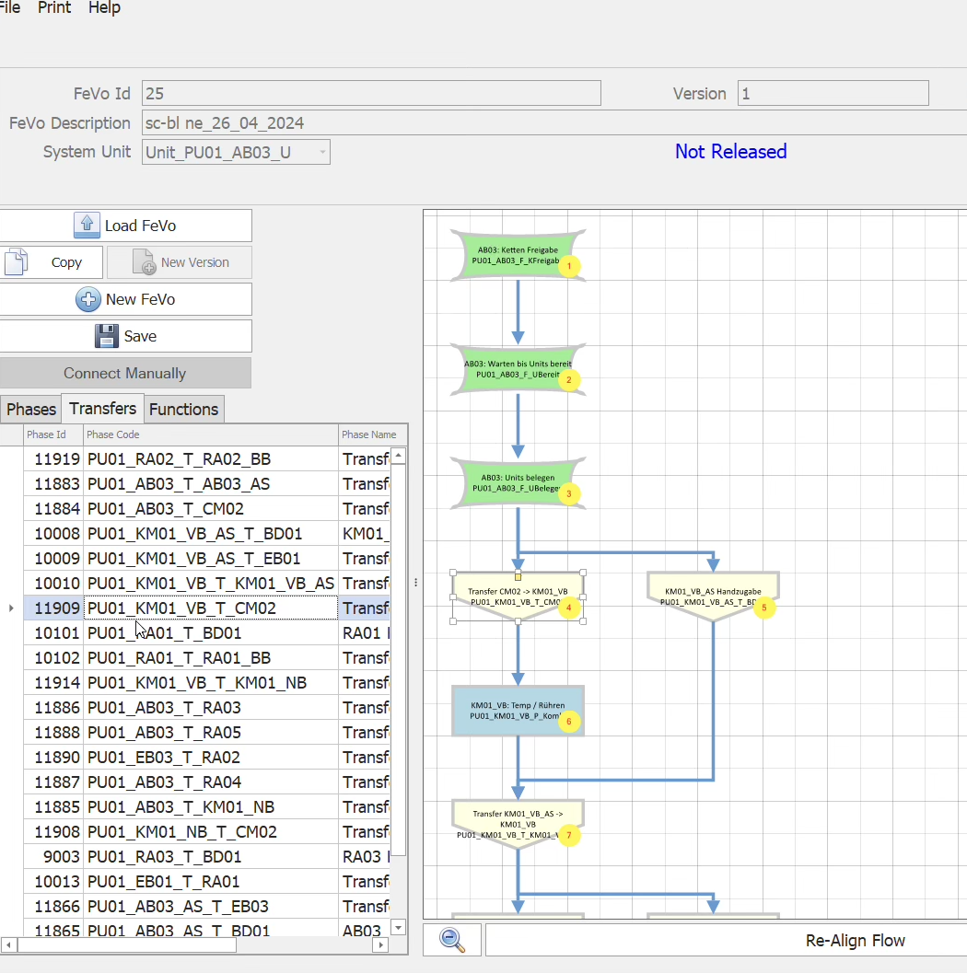967x973 pixels.
Task: Click yellow step badge 1
Action: [x=569, y=266]
